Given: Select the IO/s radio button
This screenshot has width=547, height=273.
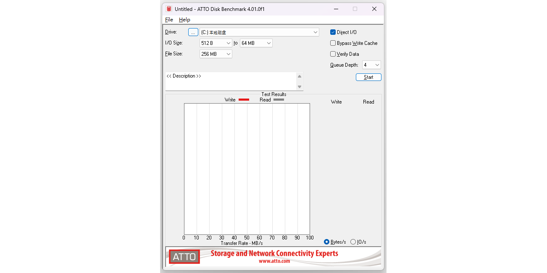Looking at the screenshot, I should tap(353, 242).
